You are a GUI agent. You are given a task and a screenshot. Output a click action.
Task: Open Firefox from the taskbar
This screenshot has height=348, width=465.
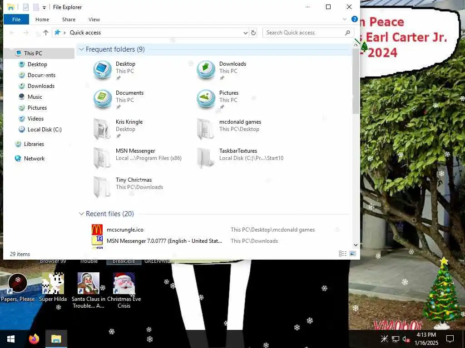(x=34, y=339)
